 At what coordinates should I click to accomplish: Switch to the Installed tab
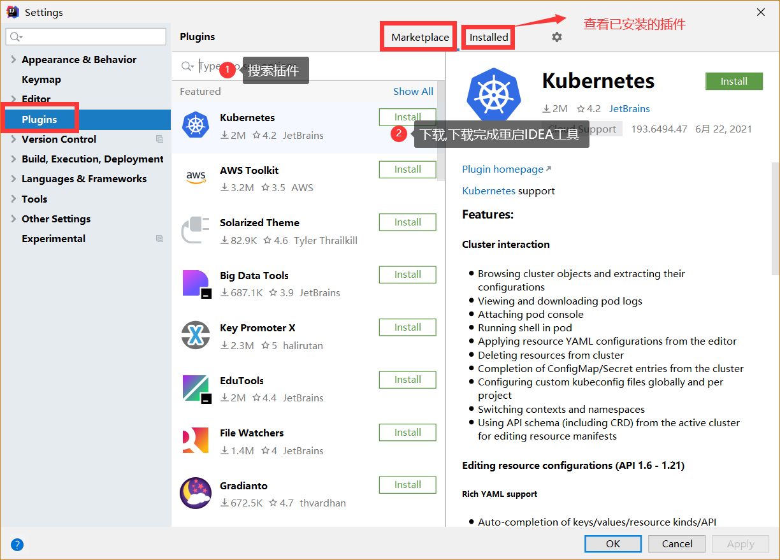point(489,37)
